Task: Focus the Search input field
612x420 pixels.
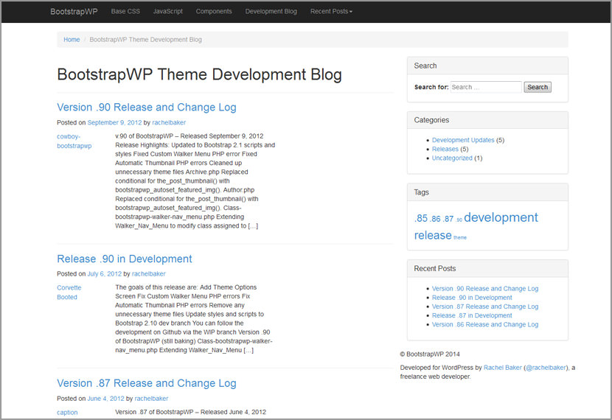Action: coord(486,87)
